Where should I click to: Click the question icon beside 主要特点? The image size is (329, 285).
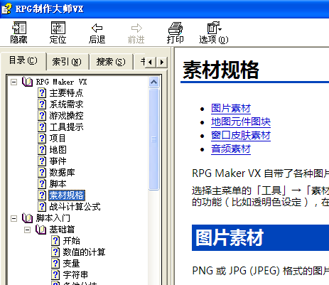42,93
